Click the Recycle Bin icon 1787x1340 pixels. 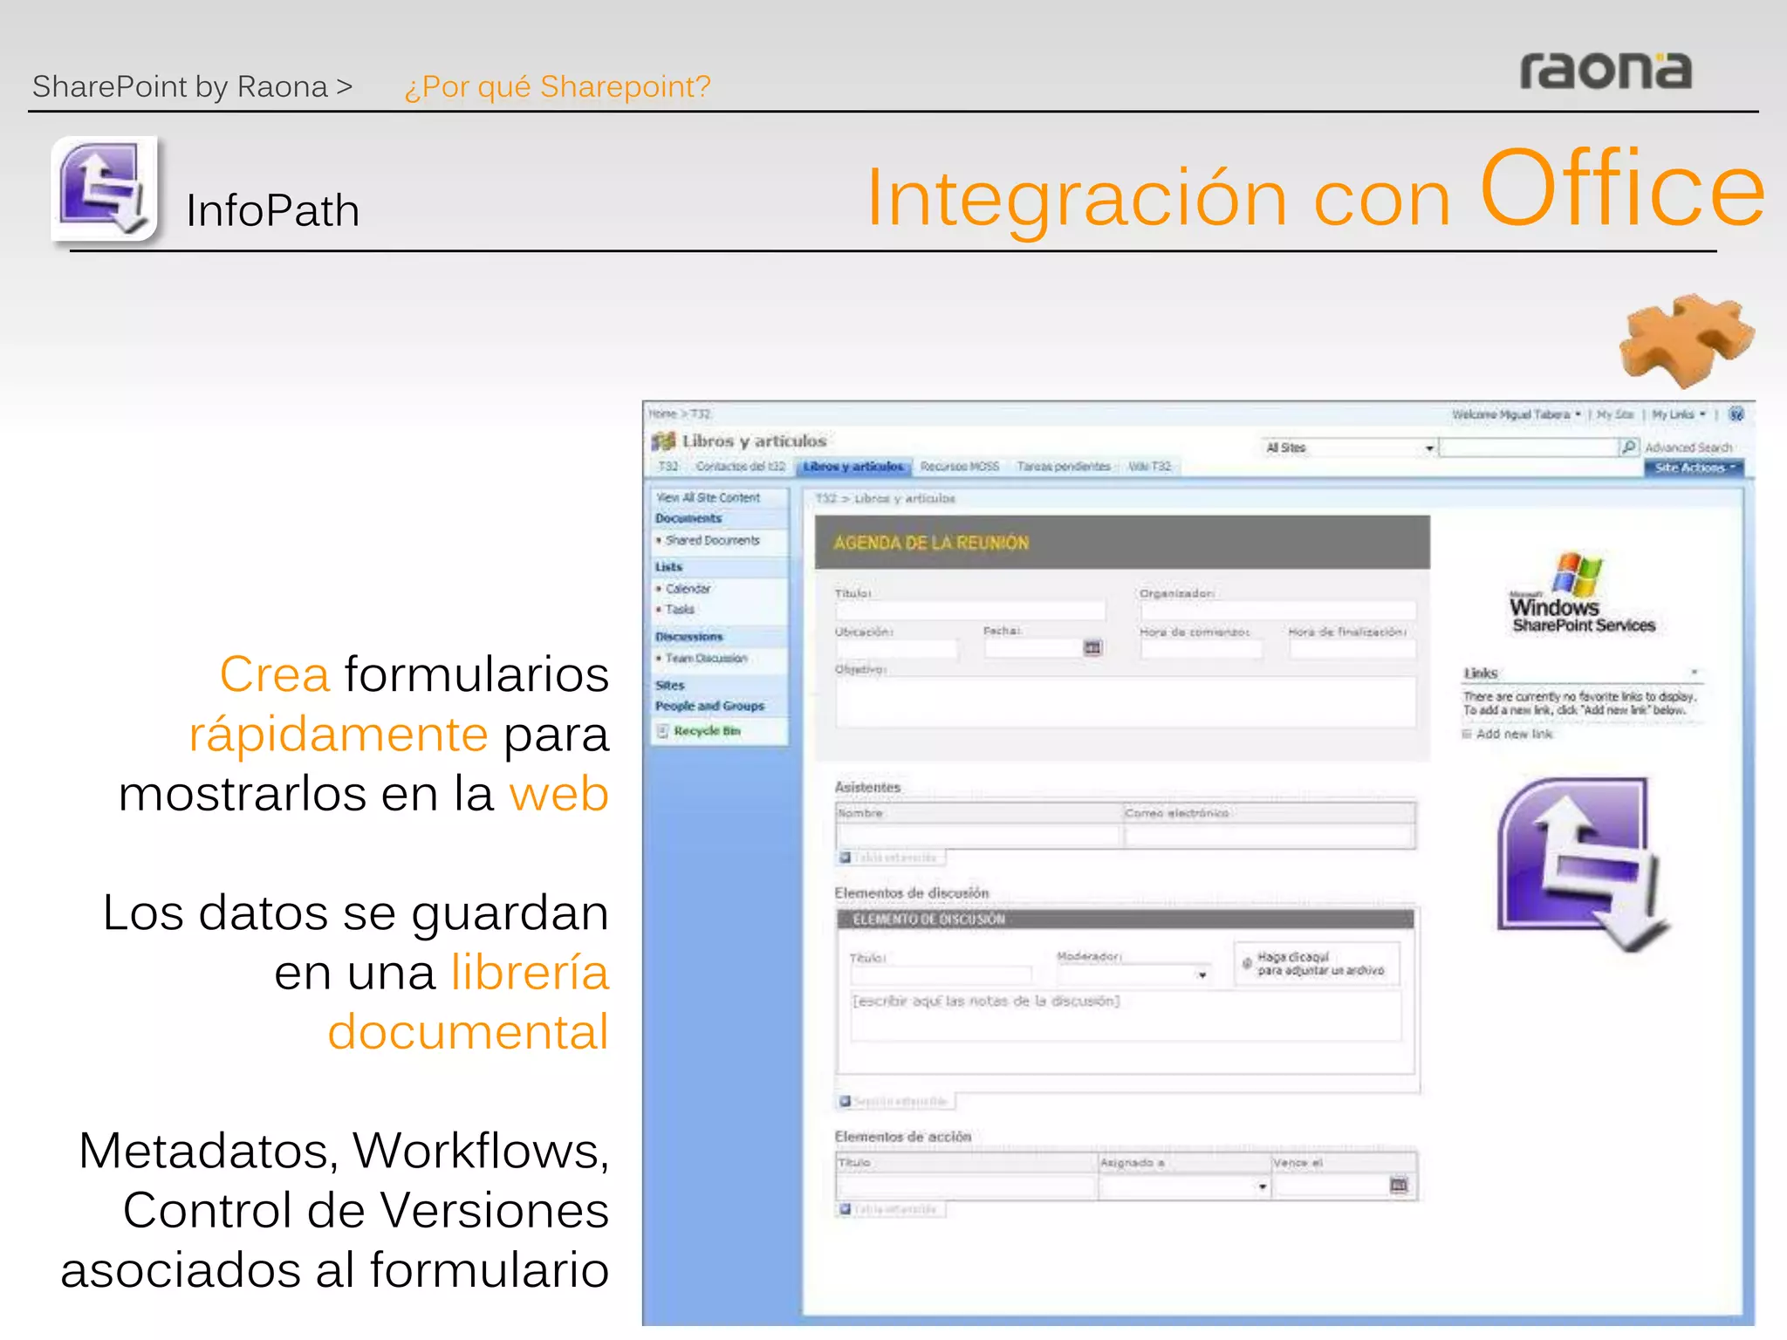click(663, 731)
